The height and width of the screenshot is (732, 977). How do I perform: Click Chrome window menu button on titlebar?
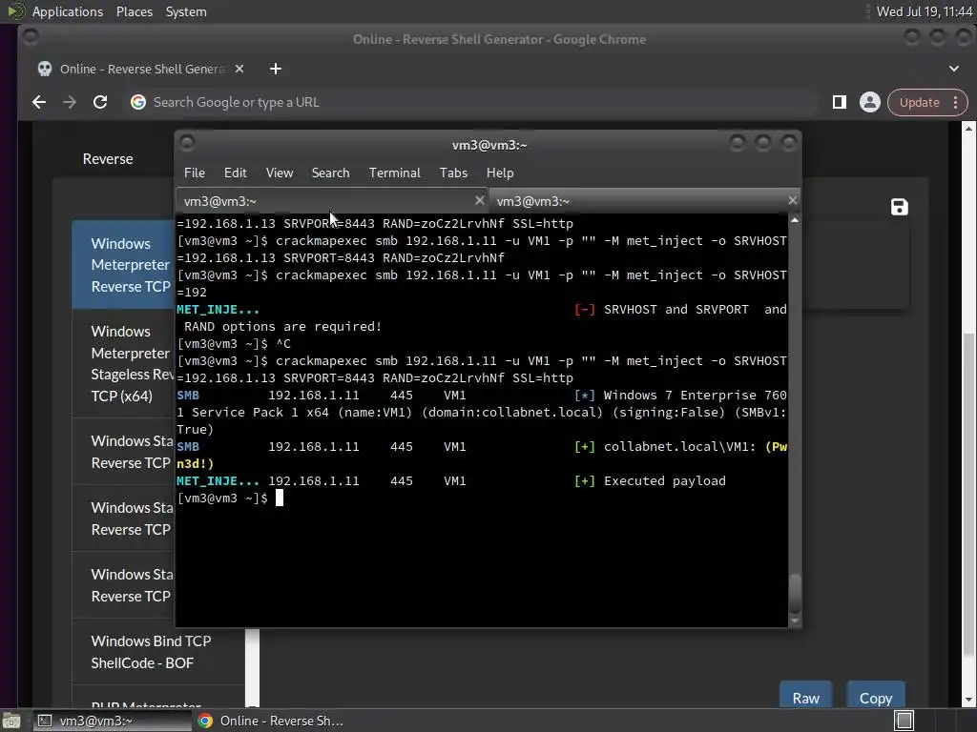click(x=30, y=37)
